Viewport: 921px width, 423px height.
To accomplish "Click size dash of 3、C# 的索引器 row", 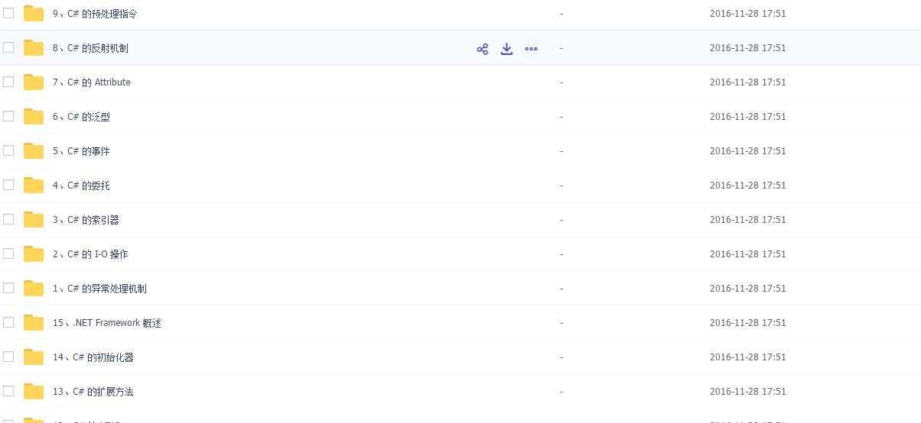I will point(561,220).
